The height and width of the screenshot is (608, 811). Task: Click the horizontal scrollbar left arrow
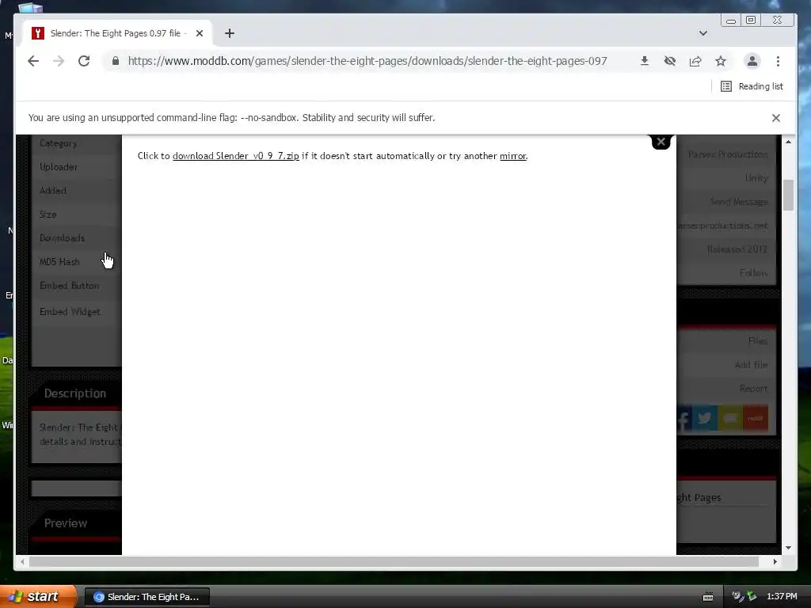pyautogui.click(x=22, y=561)
